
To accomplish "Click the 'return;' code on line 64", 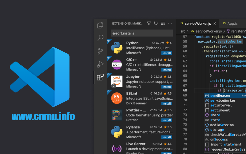I will pyautogui.click(x=220, y=71).
